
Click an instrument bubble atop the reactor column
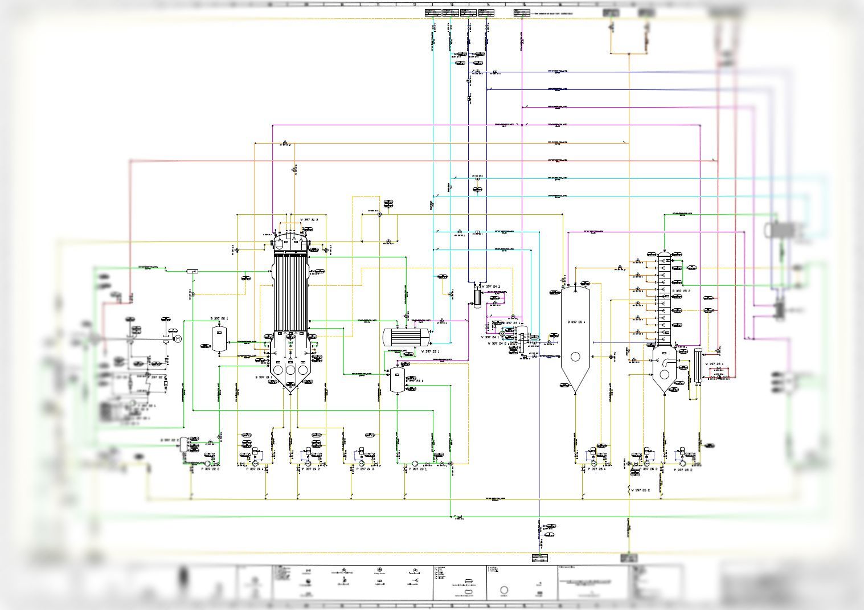[309, 229]
